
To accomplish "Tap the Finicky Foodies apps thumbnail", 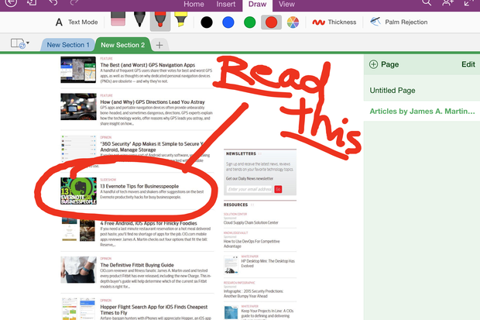I will click(x=78, y=230).
